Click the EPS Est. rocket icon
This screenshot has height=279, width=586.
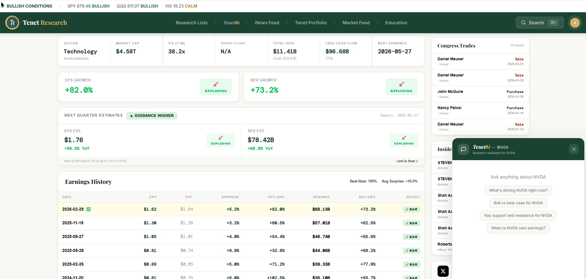click(x=221, y=138)
